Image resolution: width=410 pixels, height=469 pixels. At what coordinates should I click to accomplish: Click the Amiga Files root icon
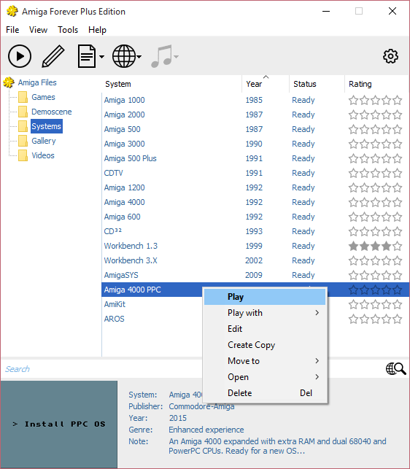click(9, 82)
